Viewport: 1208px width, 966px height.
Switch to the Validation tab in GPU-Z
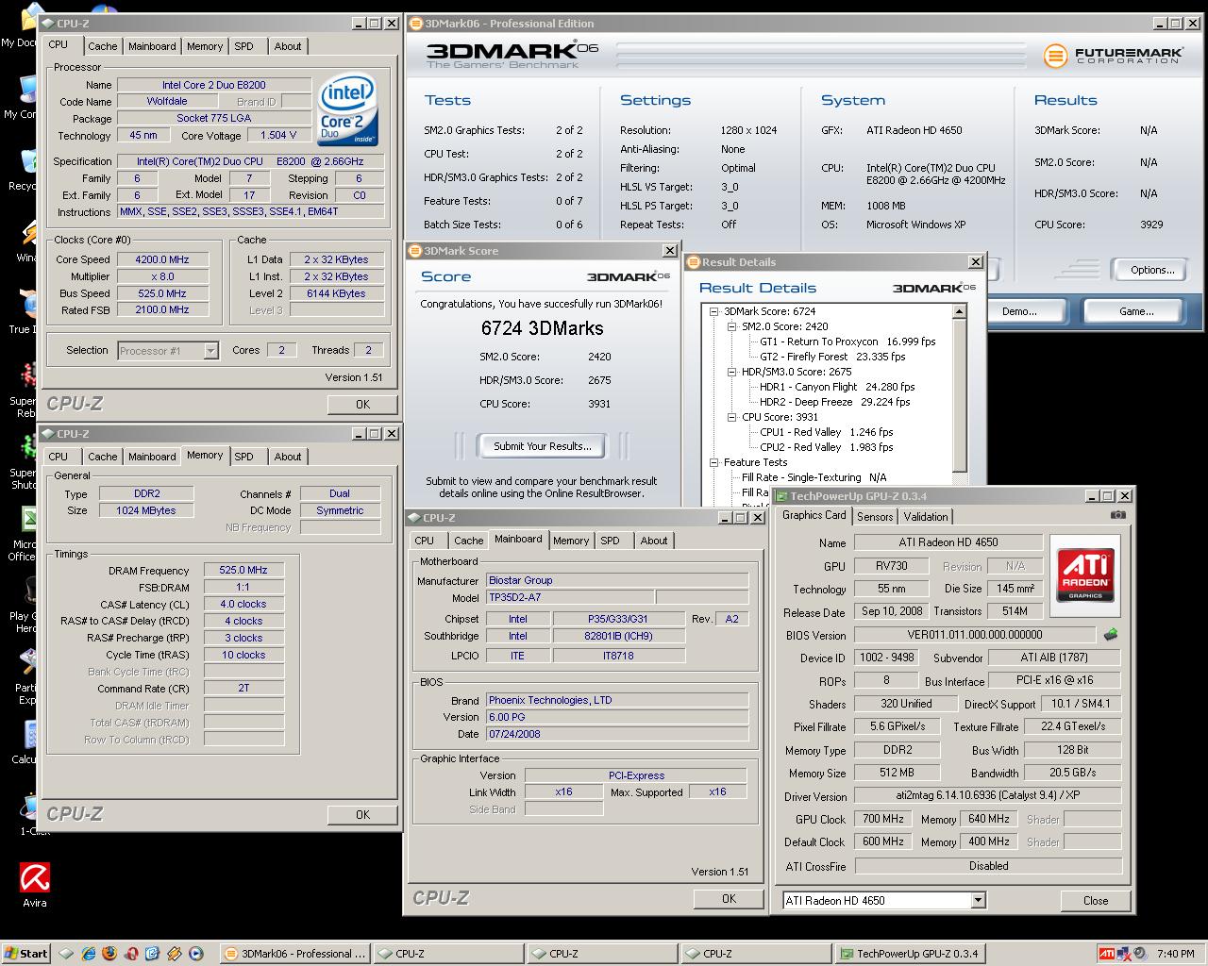926,517
